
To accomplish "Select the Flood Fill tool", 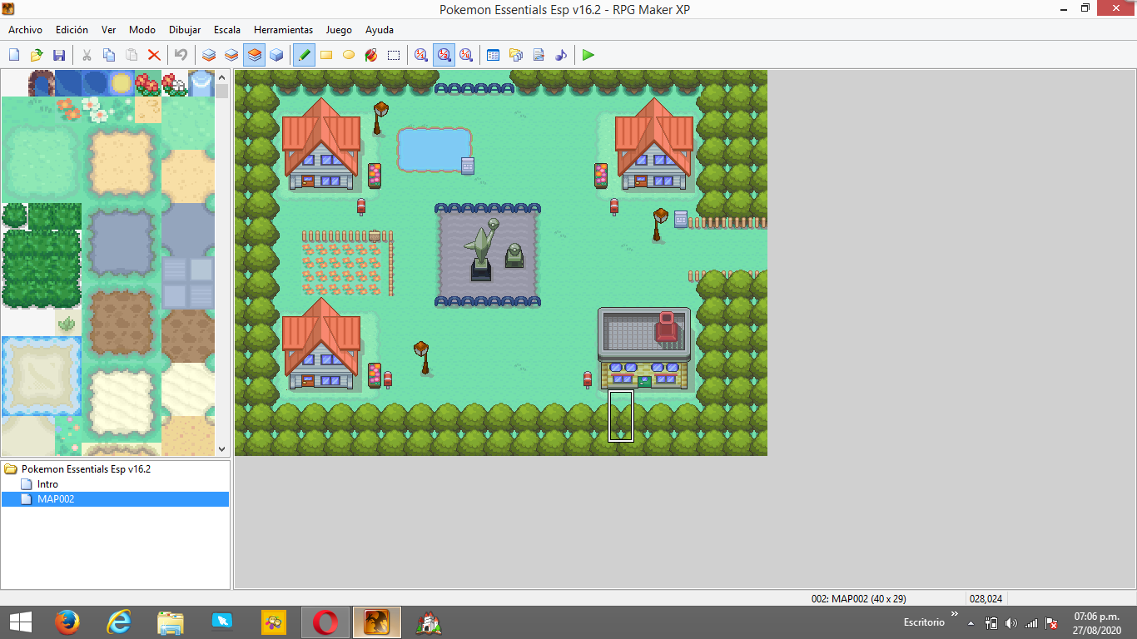I will tap(371, 55).
